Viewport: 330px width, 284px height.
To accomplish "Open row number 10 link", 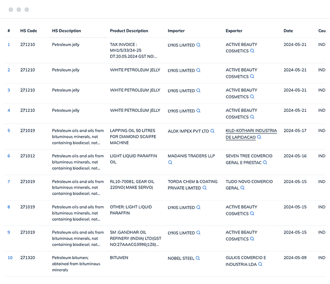I will click(10, 257).
